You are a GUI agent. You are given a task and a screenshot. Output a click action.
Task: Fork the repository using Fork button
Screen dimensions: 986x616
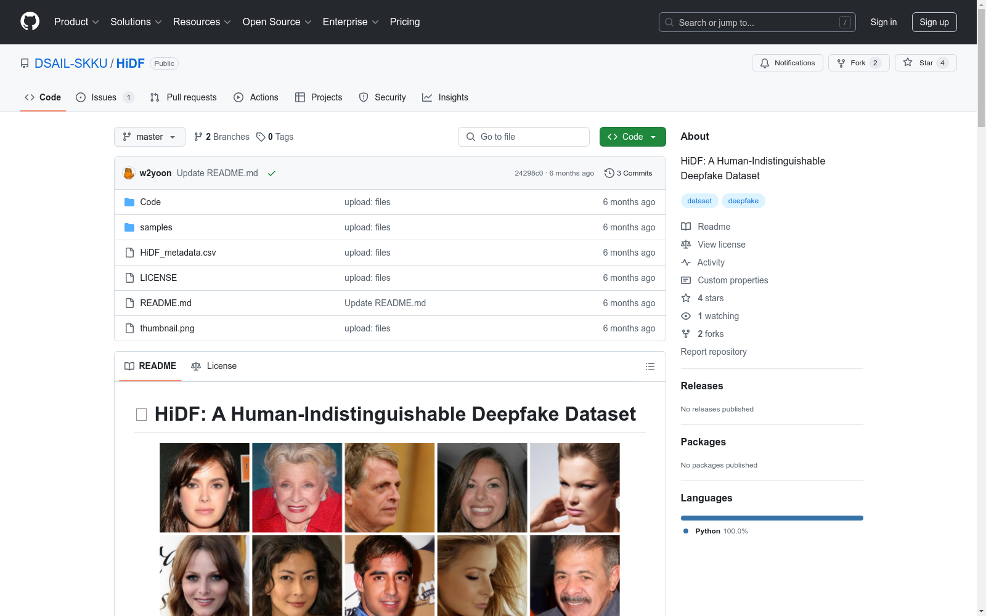[858, 63]
